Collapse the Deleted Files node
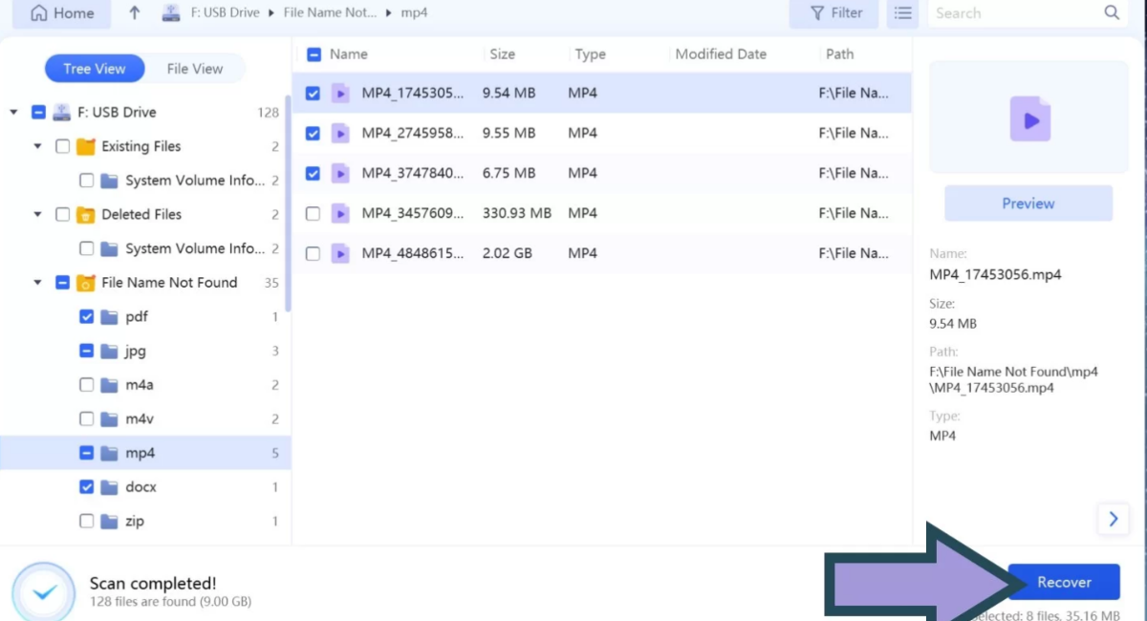 coord(37,214)
